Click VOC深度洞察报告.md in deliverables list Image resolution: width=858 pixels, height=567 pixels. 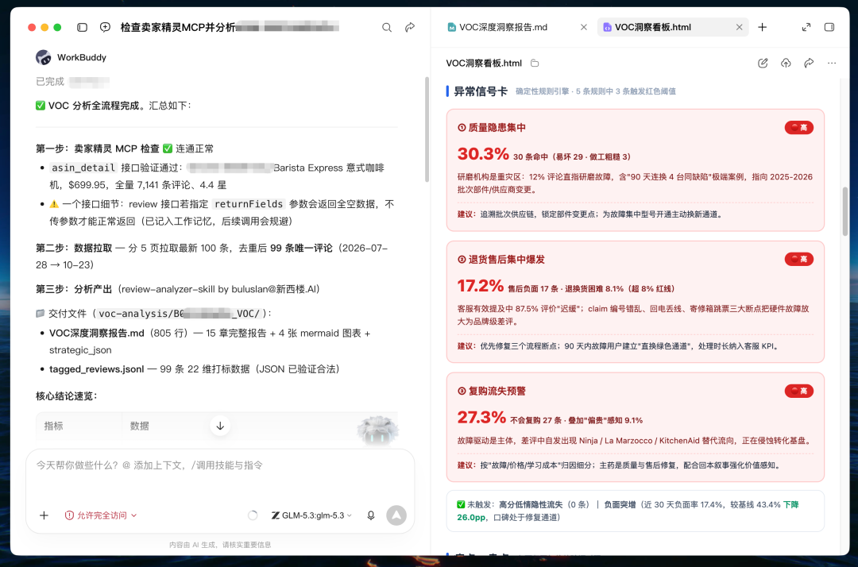click(x=97, y=333)
